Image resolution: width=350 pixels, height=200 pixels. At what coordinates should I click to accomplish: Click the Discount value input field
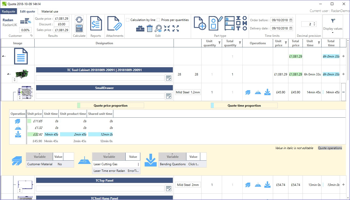pyautogui.click(x=62, y=24)
